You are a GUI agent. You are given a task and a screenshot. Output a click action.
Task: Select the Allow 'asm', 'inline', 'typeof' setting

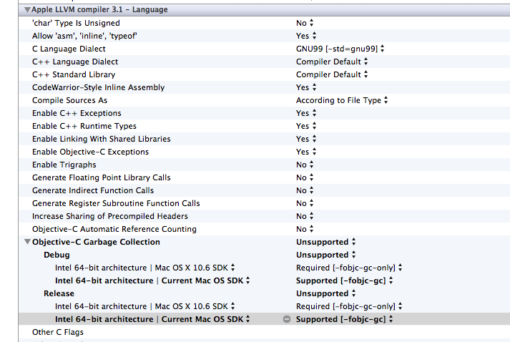coord(84,36)
